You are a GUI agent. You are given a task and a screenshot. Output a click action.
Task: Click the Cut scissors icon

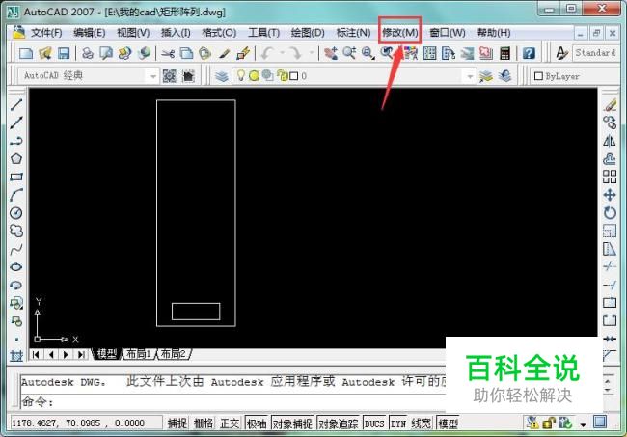pos(168,53)
